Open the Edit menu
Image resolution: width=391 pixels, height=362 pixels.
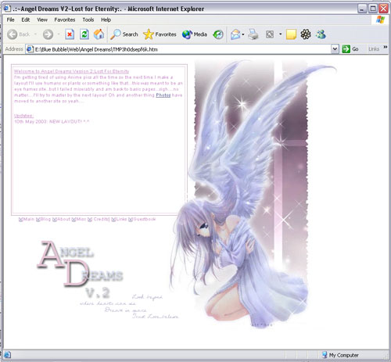(x=26, y=20)
